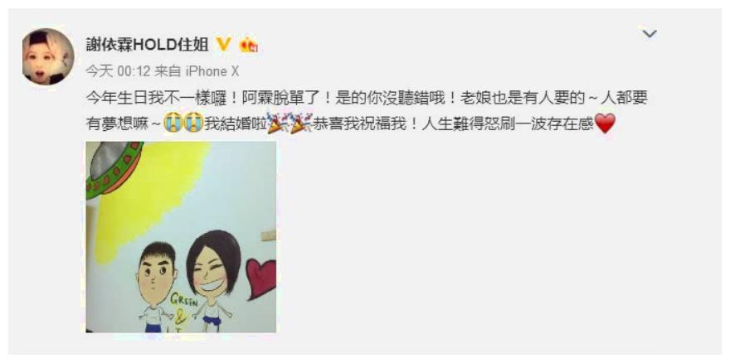Click the first party popper emoji

pyautogui.click(x=276, y=123)
